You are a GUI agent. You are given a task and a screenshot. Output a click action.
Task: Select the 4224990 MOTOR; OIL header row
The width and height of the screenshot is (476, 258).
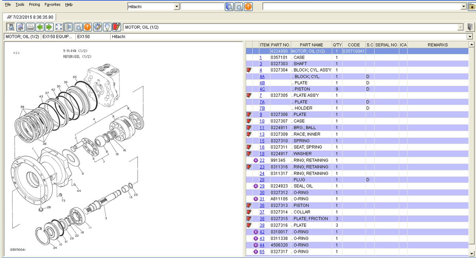pyautogui.click(x=357, y=51)
